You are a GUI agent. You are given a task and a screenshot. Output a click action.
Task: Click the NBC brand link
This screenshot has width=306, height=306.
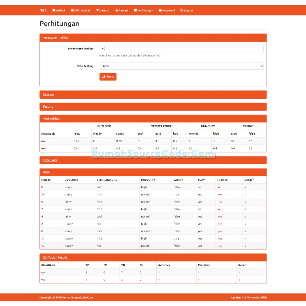tap(43, 10)
